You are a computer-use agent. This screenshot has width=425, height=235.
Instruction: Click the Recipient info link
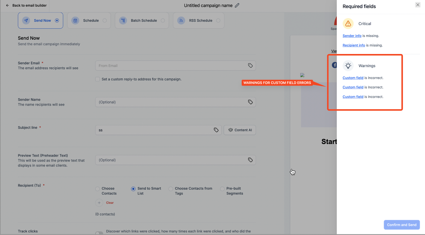(354, 45)
